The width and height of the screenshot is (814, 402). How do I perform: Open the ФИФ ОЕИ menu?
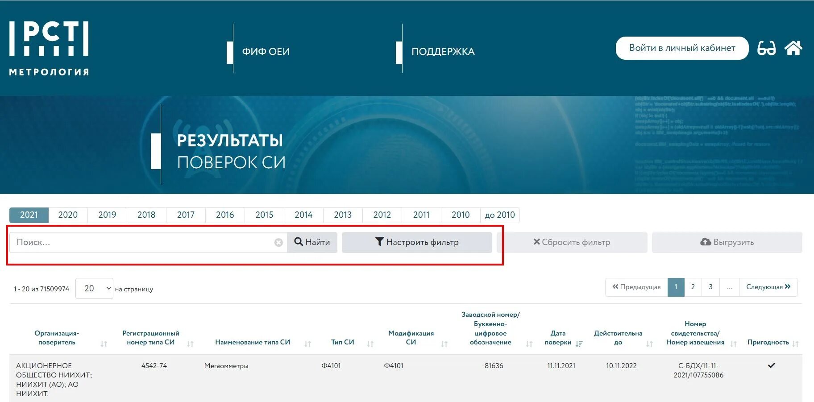pyautogui.click(x=266, y=51)
